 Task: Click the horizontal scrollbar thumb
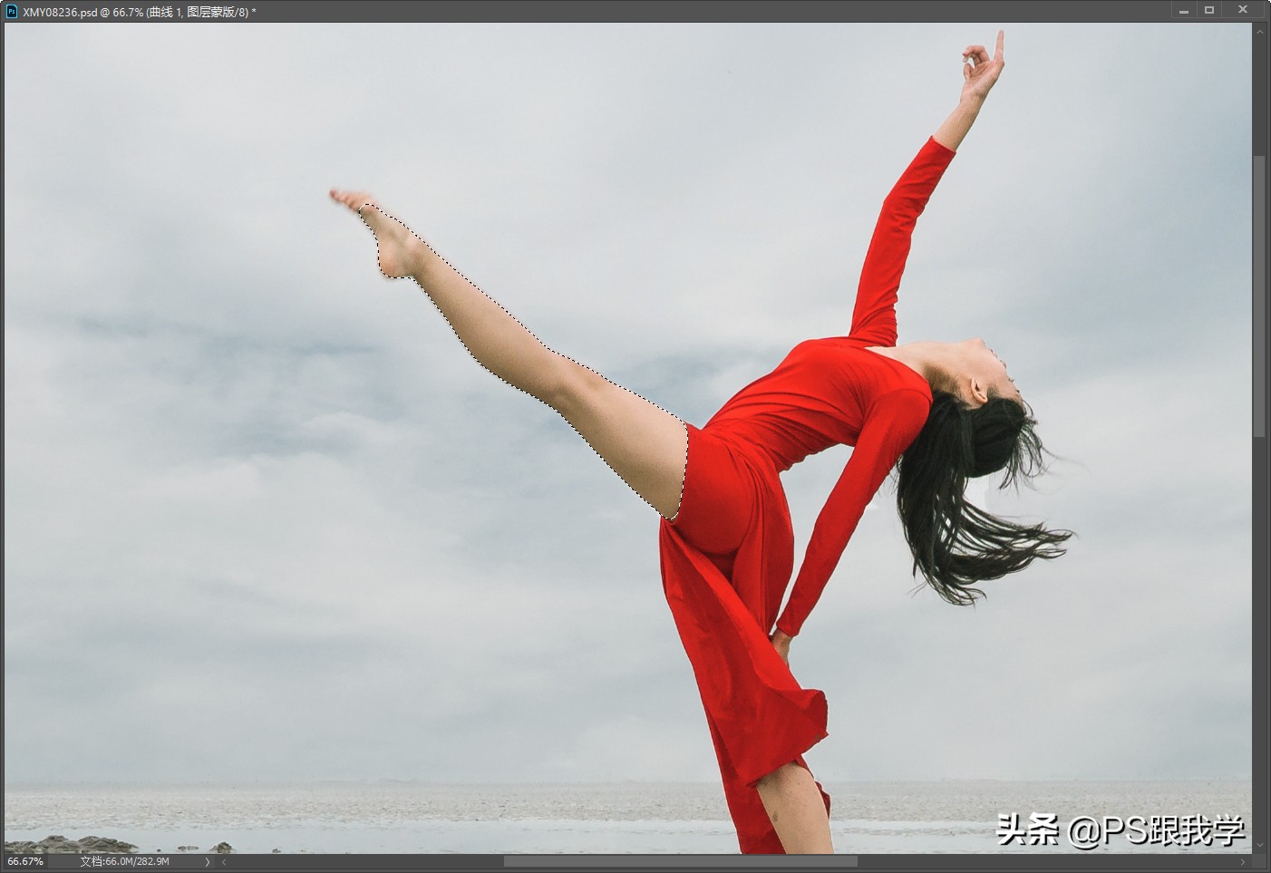click(680, 861)
